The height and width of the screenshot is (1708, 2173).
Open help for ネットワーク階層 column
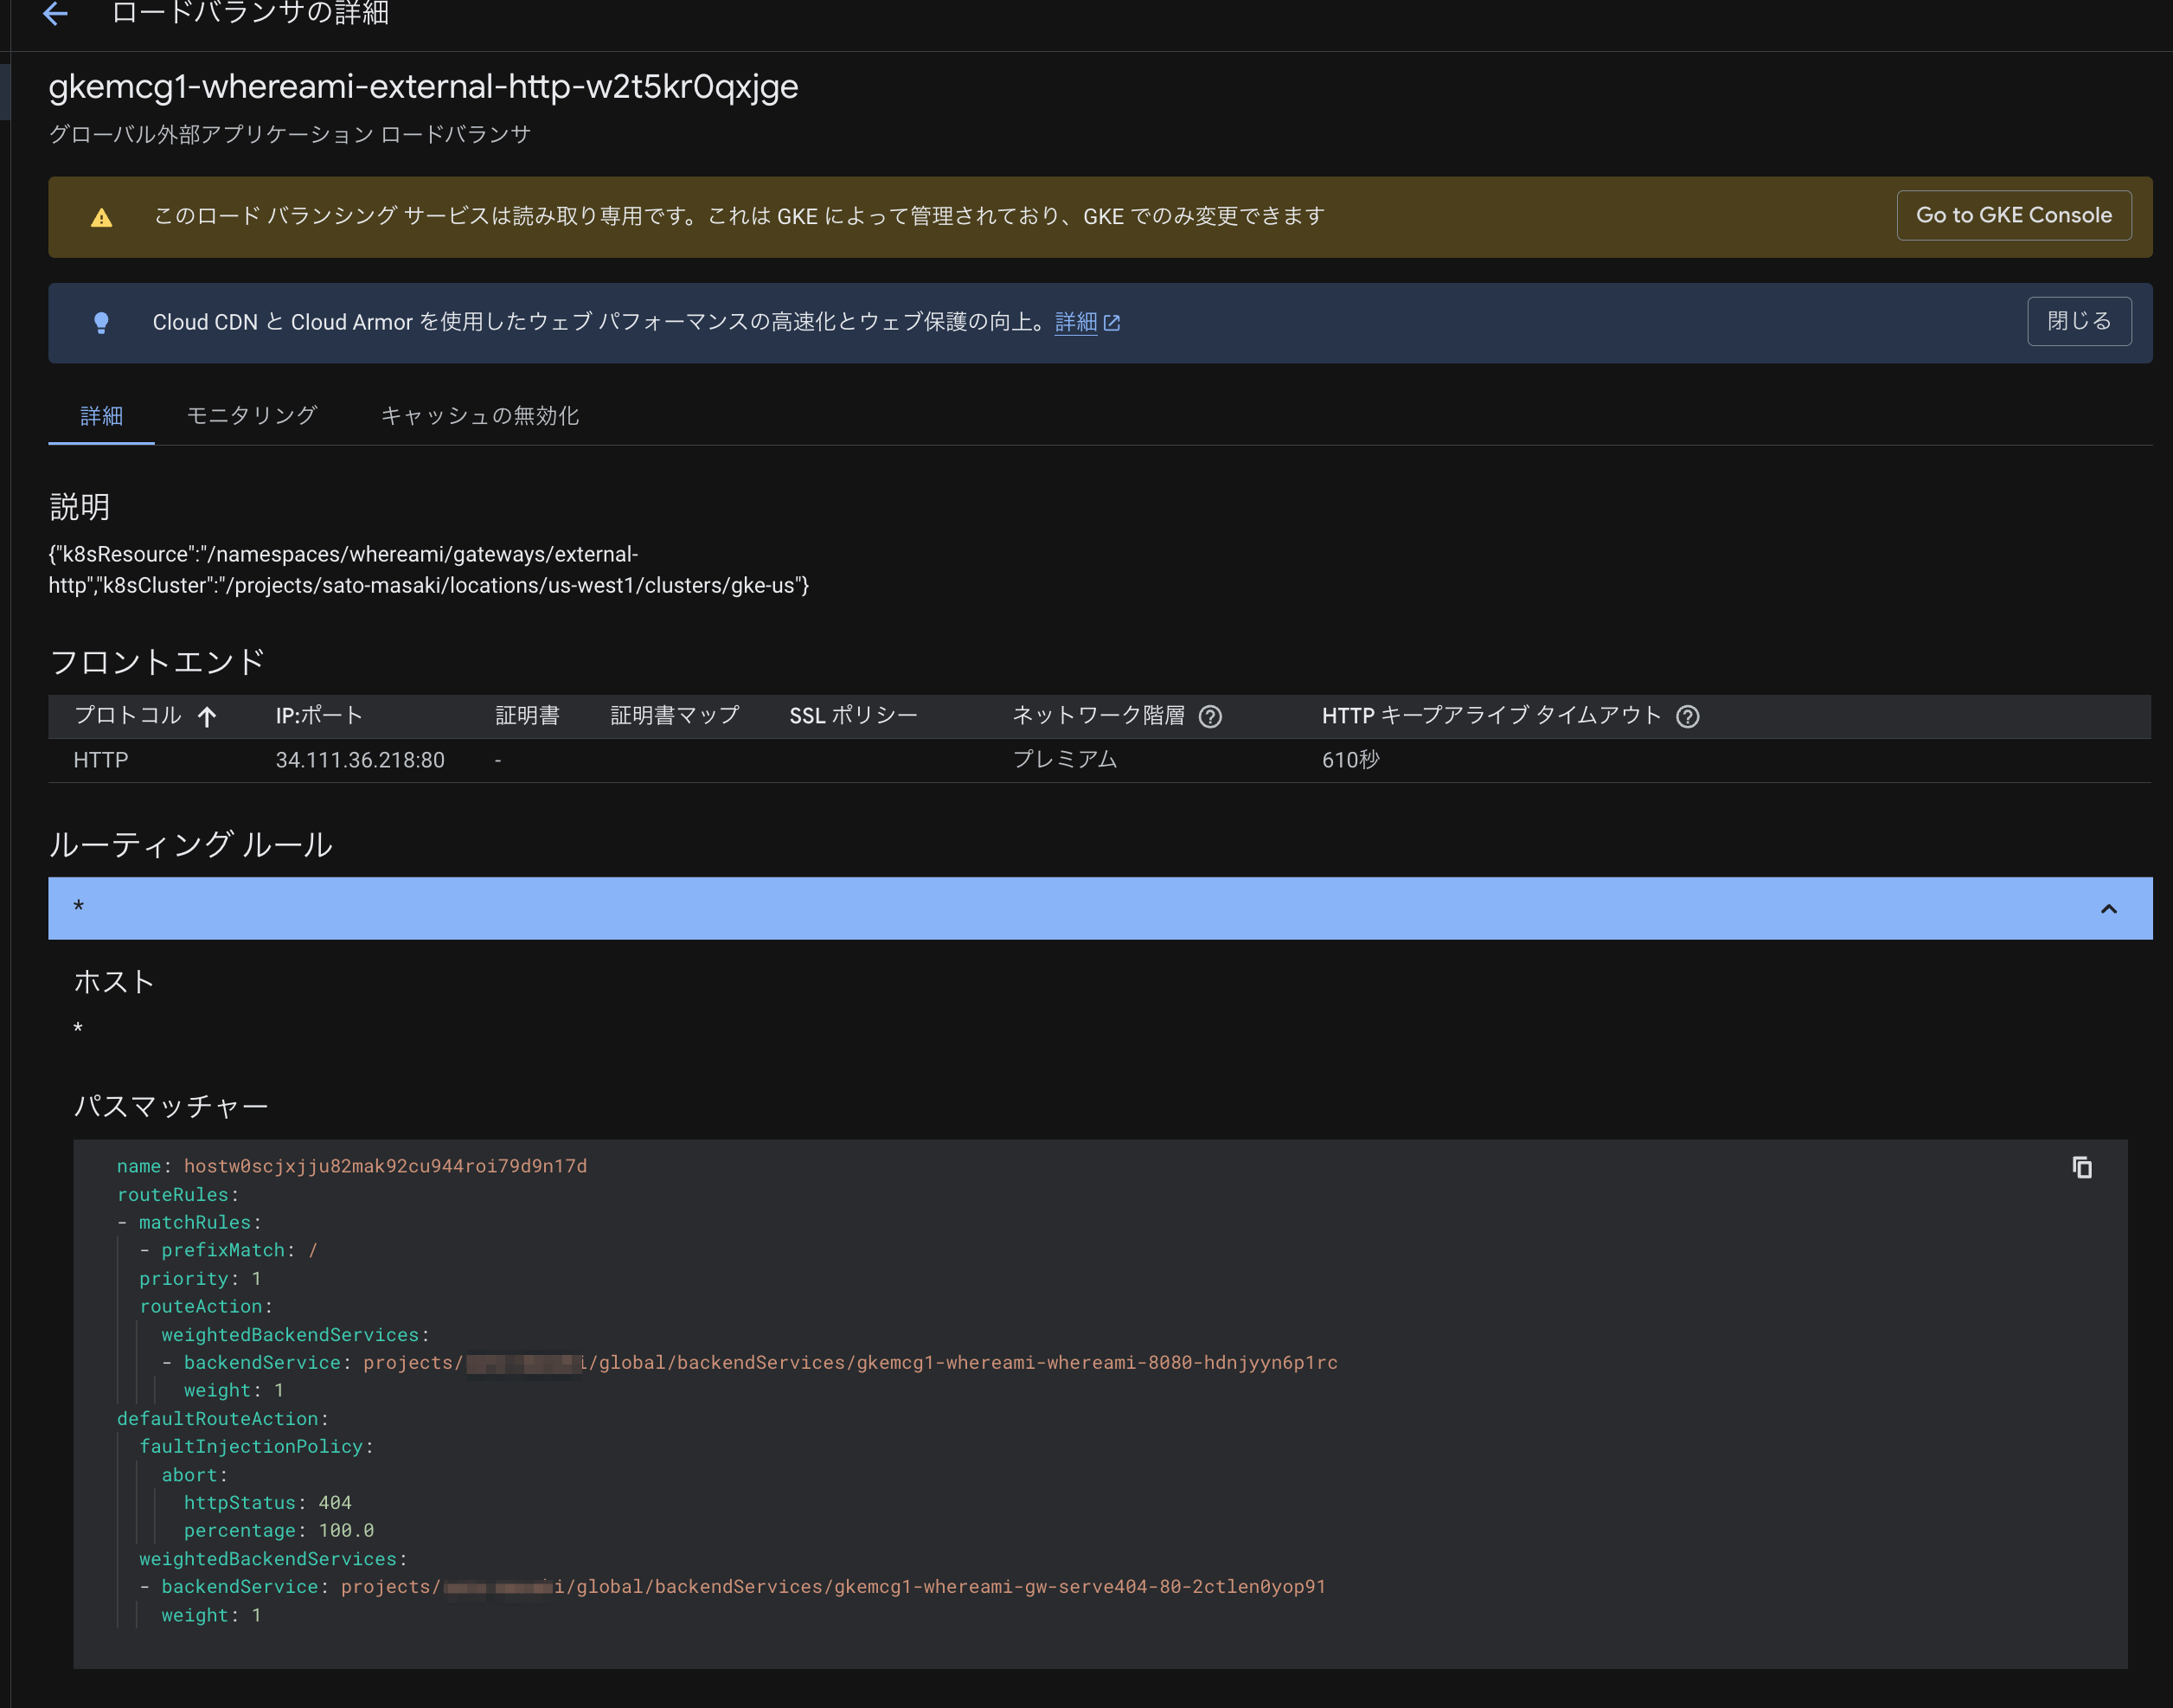tap(1210, 716)
